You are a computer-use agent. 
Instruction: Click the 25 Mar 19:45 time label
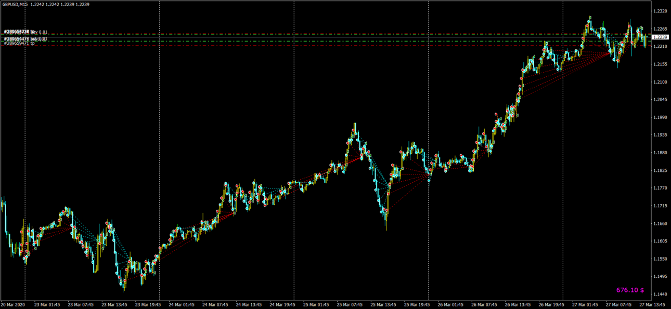click(x=417, y=305)
